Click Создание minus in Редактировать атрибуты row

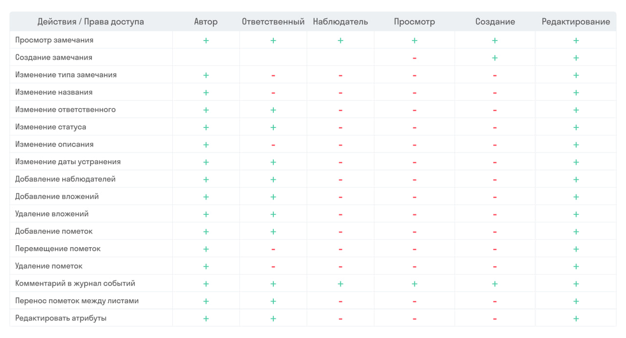494,319
